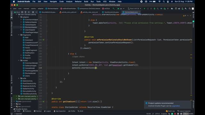Select ViewStoryActivity in the project tree
The width and height of the screenshot is (205, 115).
pyautogui.click(x=30, y=94)
